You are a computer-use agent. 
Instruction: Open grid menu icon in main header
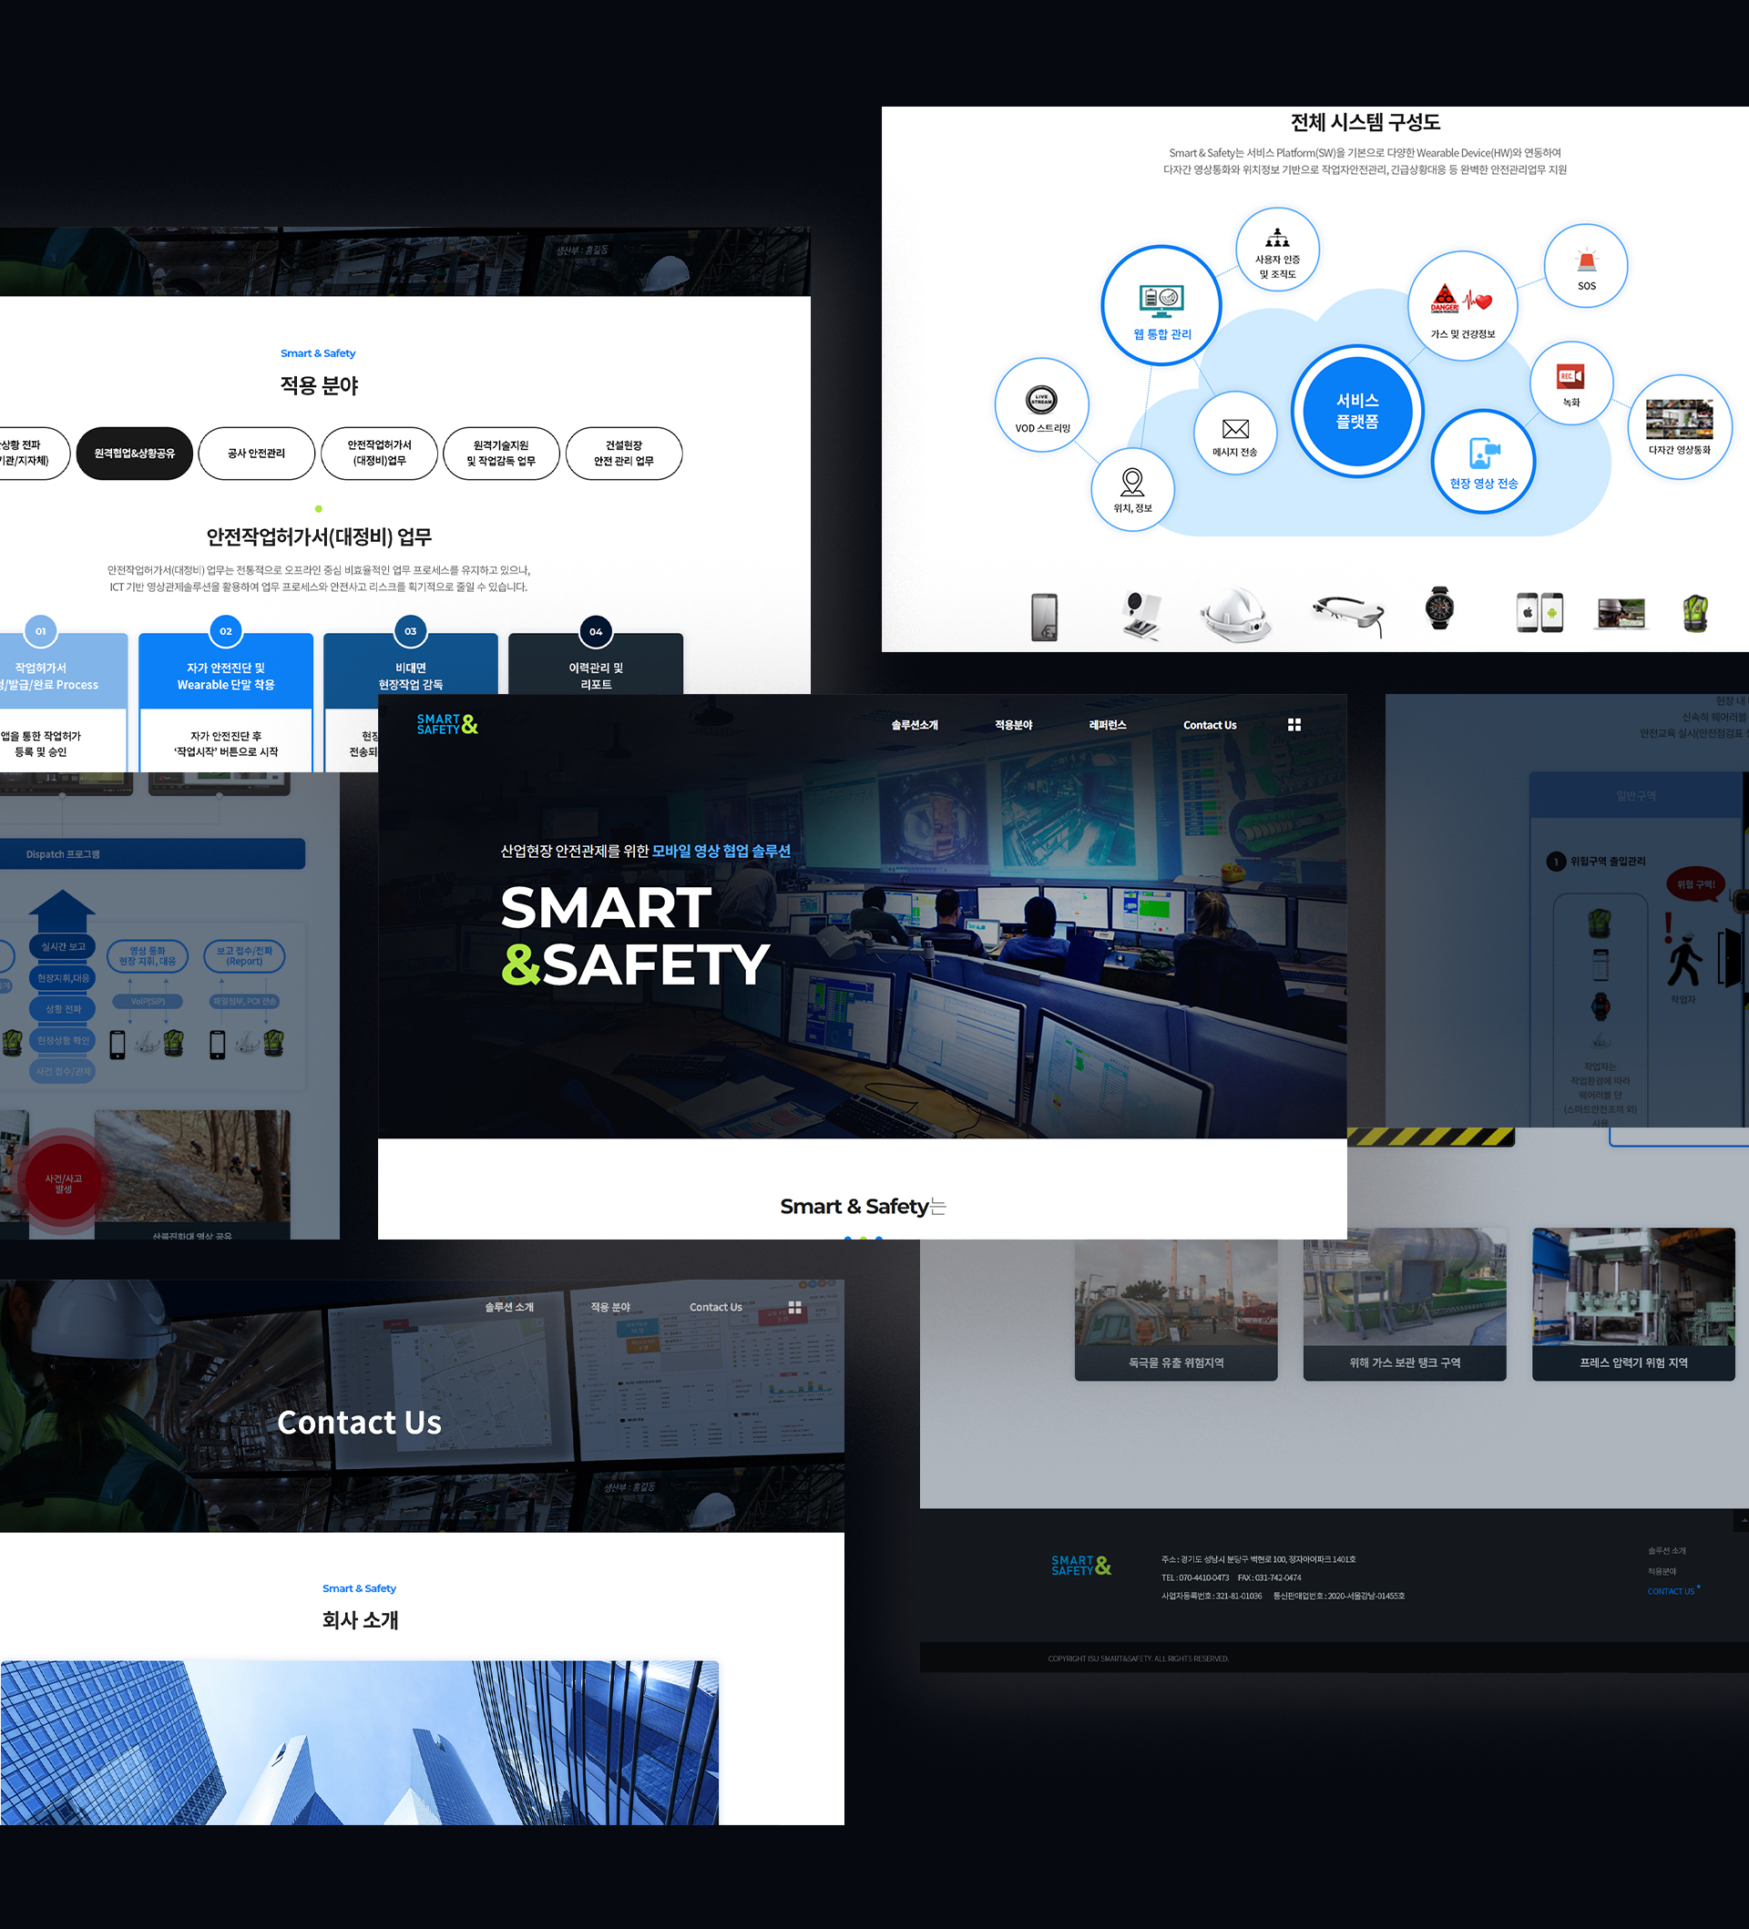pyautogui.click(x=1294, y=725)
